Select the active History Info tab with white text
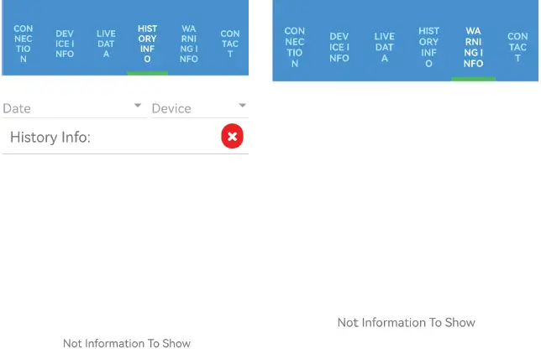 147,44
